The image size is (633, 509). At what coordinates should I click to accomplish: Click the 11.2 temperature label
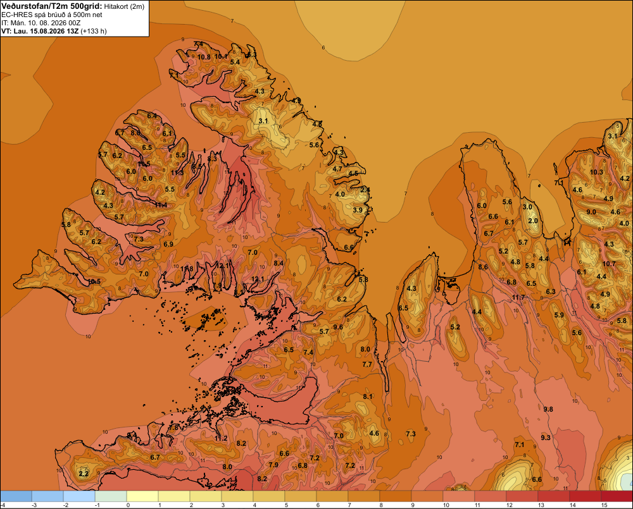221,438
